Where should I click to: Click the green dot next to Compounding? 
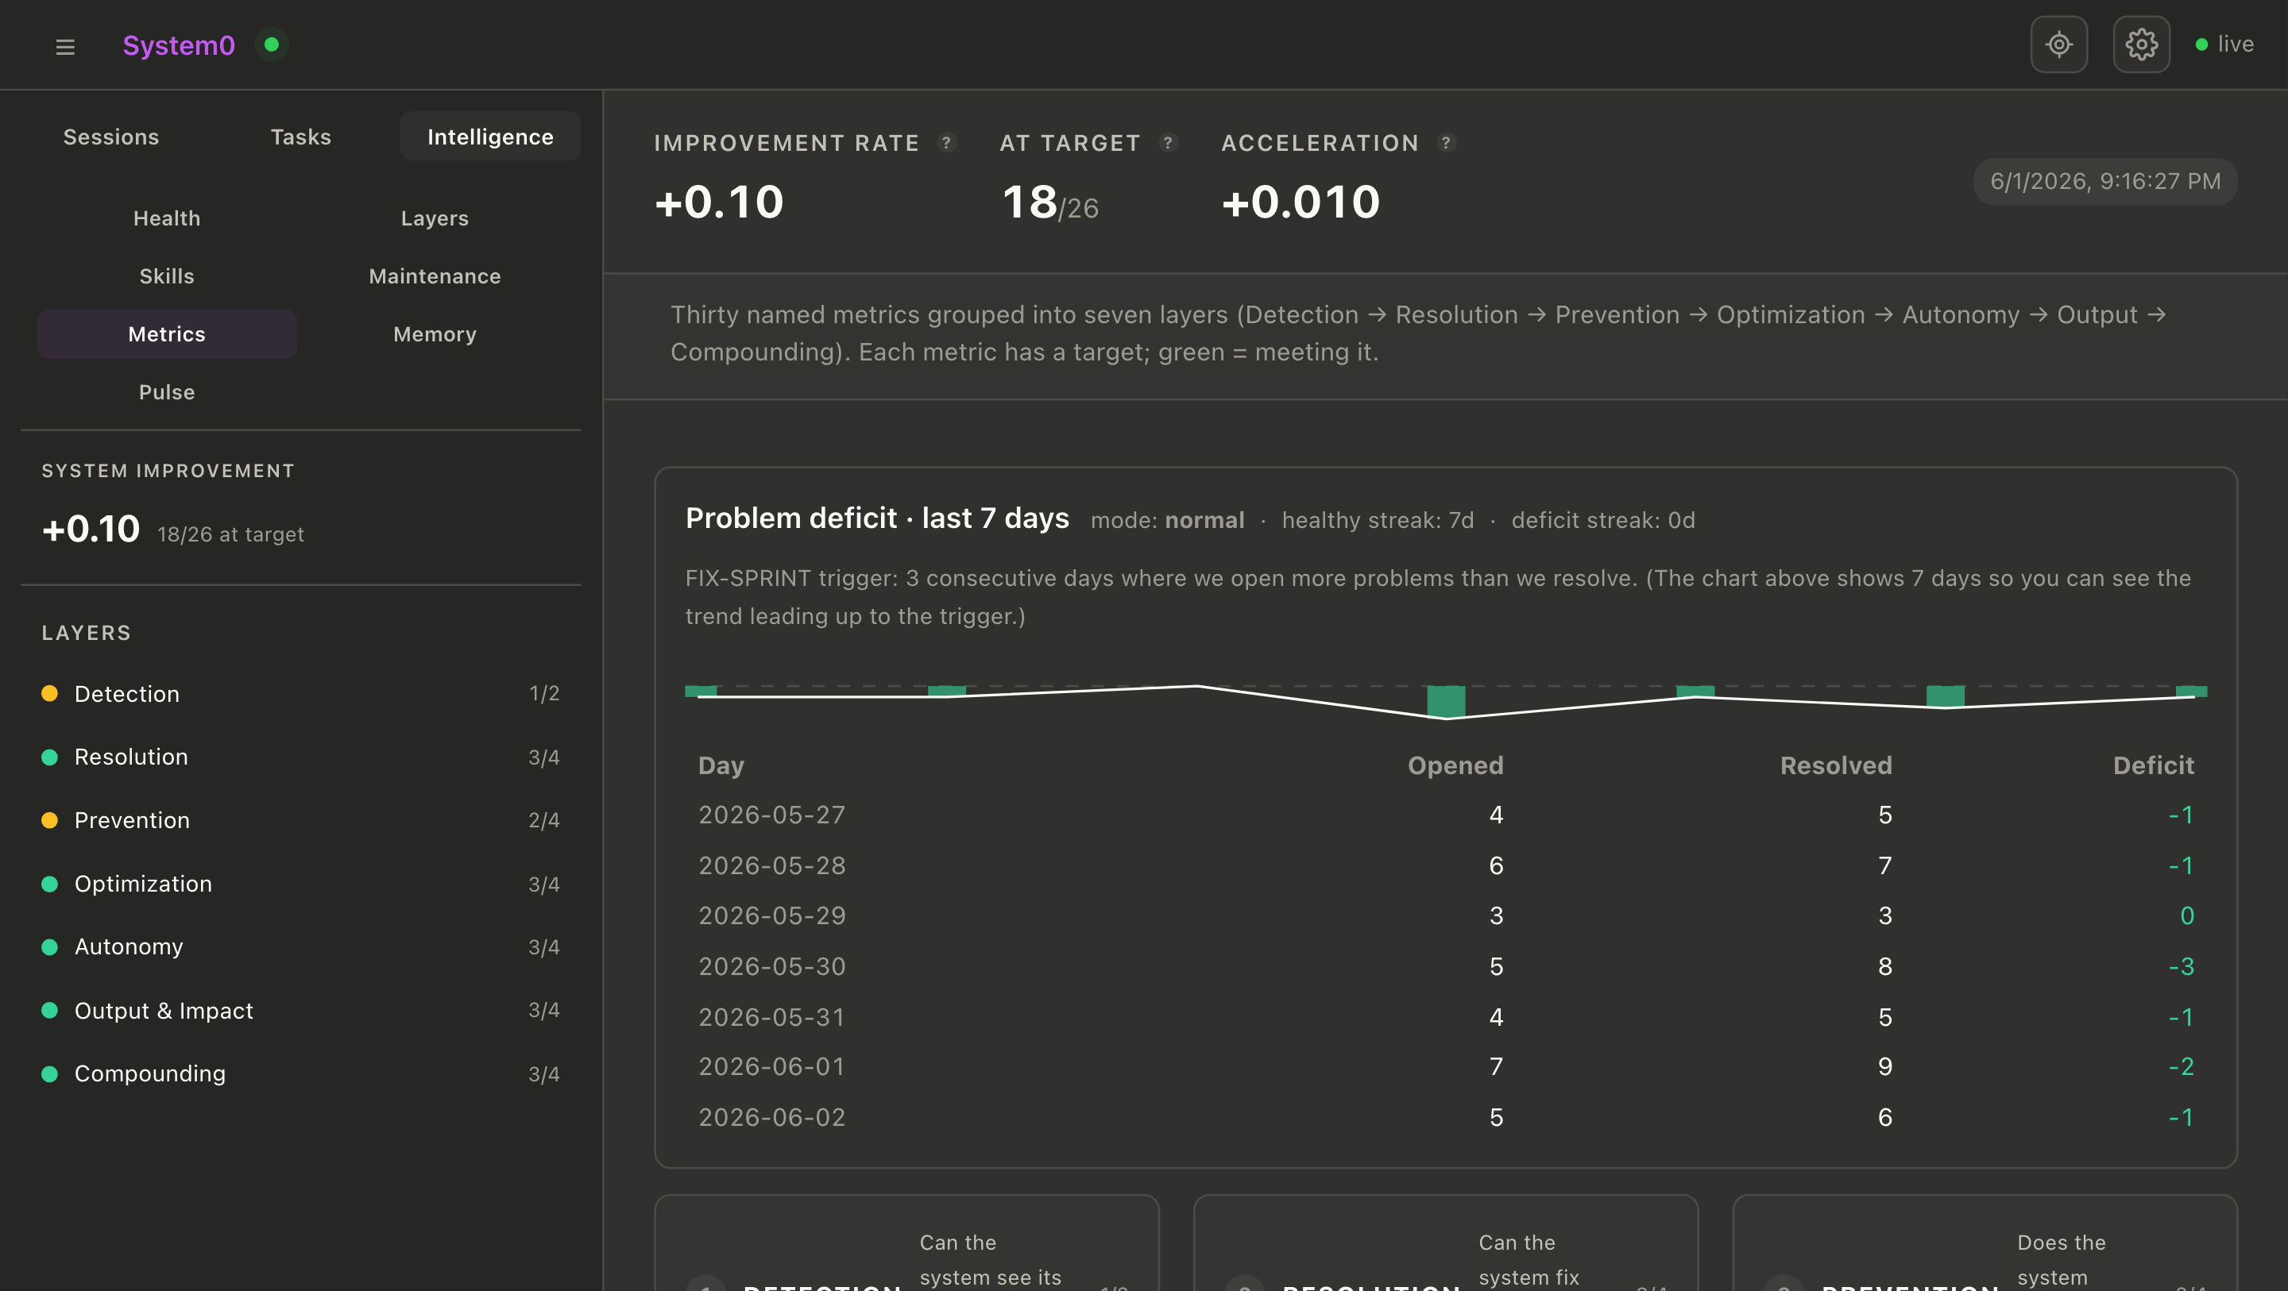click(x=50, y=1073)
